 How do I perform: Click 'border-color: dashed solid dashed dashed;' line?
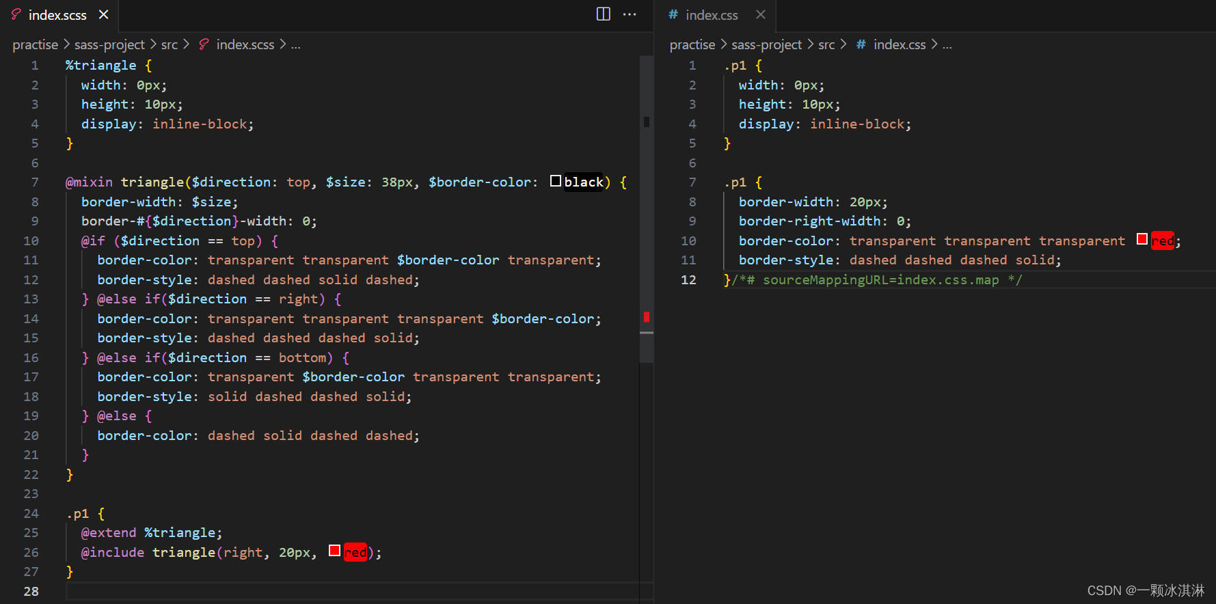pos(258,436)
